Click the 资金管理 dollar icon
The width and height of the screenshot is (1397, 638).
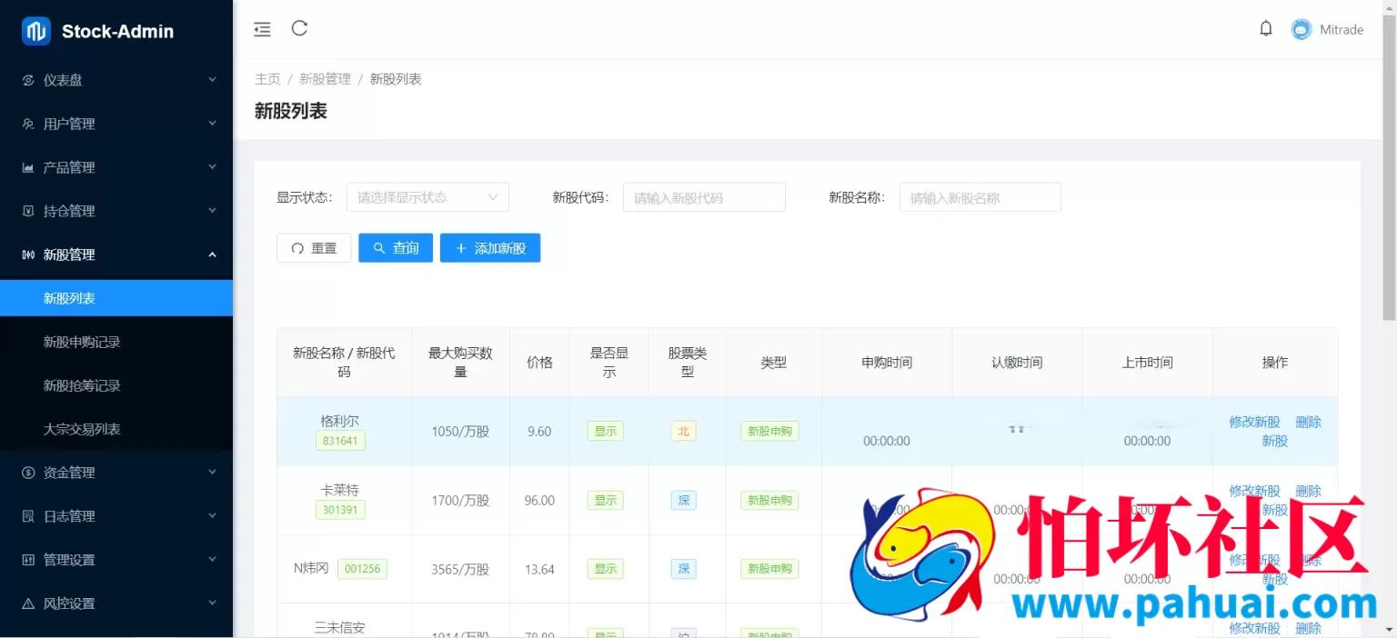pyautogui.click(x=28, y=473)
